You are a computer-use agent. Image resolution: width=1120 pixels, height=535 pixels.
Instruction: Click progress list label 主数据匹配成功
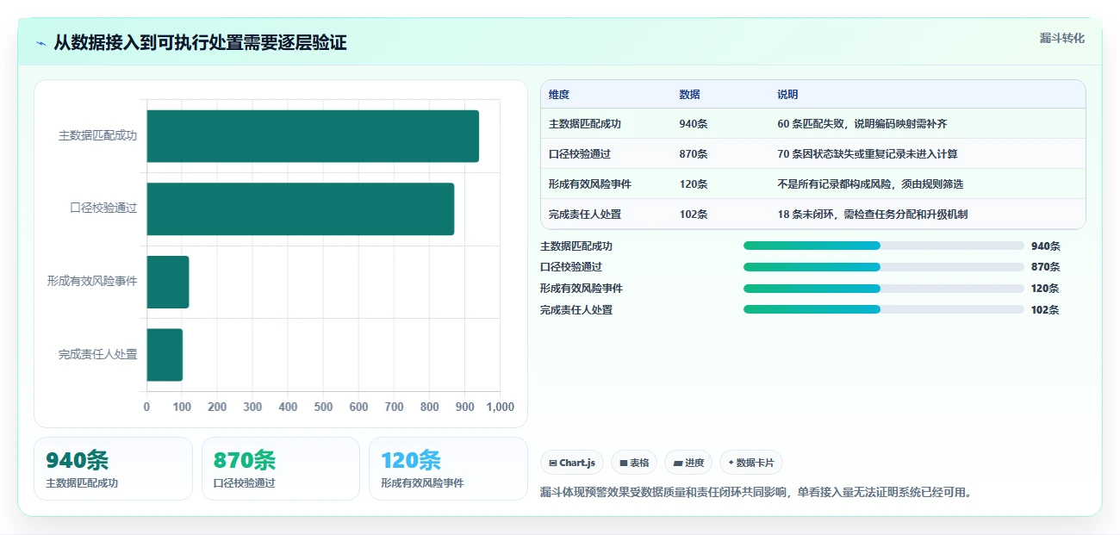[576, 246]
